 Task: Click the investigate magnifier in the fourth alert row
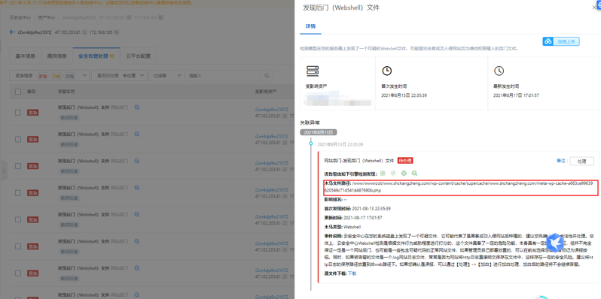[137, 188]
